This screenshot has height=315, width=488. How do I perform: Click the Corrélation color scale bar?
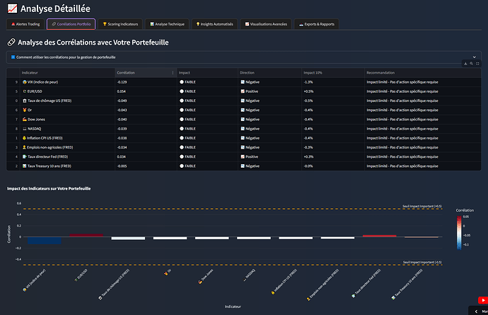[x=460, y=231]
